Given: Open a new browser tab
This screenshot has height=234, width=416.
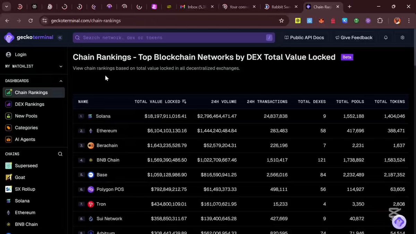Looking at the screenshot, I should click(x=349, y=7).
